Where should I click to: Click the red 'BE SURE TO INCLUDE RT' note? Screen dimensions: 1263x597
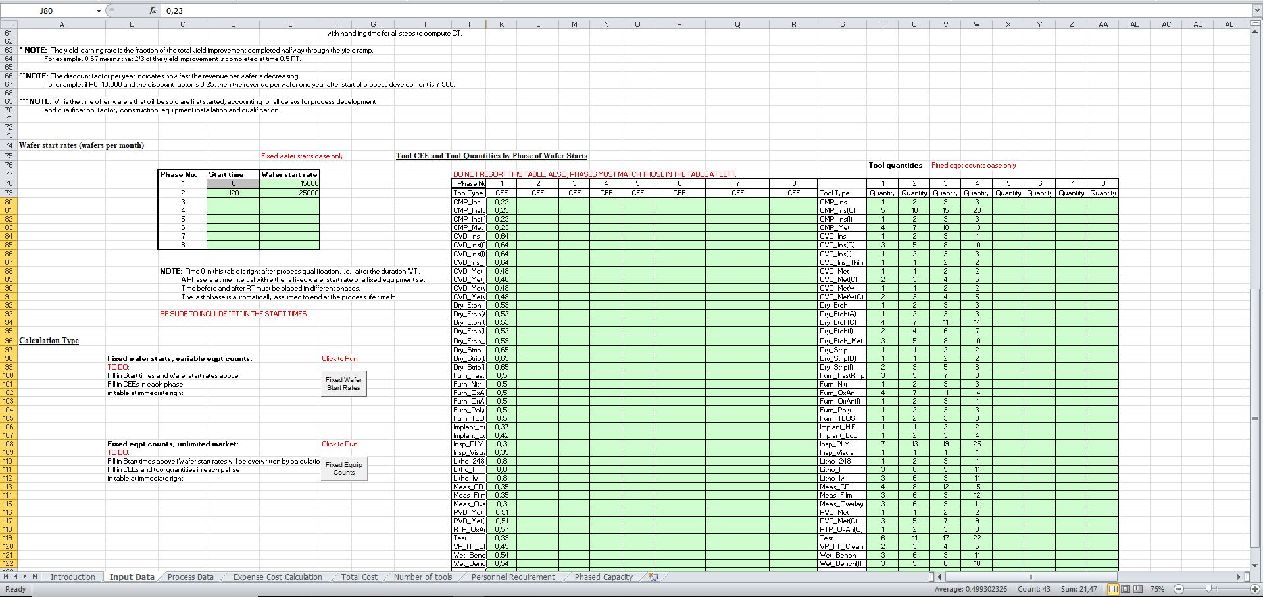[234, 314]
